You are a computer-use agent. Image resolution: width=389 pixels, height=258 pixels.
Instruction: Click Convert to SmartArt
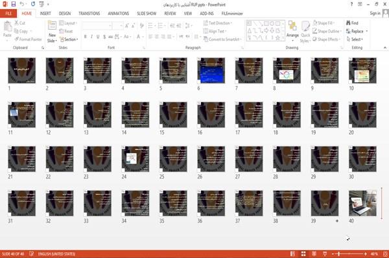[222, 39]
